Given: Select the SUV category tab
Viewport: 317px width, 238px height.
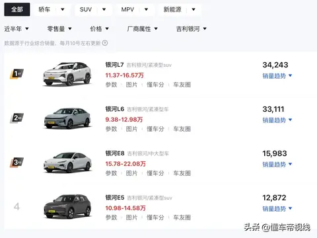Looking at the screenshot, I should coord(86,9).
